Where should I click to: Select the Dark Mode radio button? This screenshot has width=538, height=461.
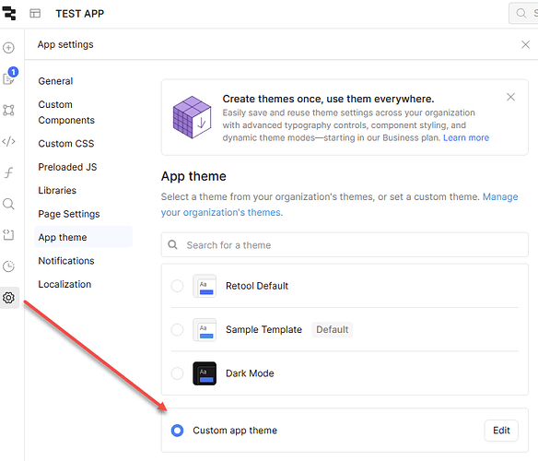177,373
